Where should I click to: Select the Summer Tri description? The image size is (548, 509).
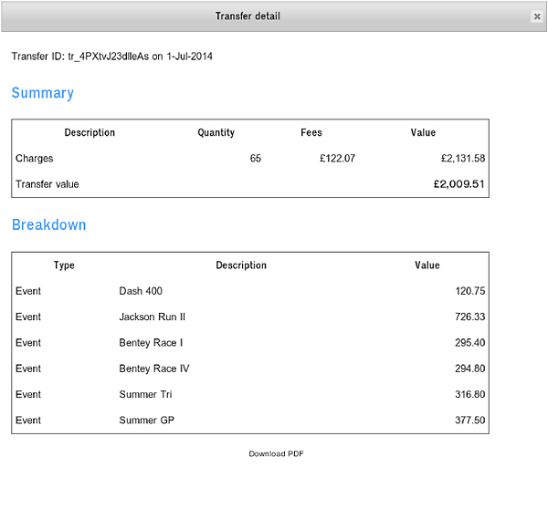[145, 394]
